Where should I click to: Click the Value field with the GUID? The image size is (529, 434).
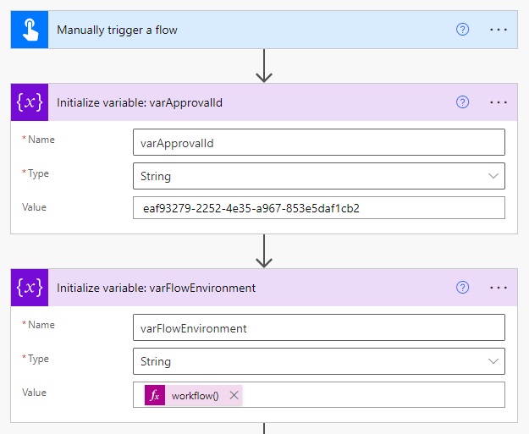click(319, 208)
